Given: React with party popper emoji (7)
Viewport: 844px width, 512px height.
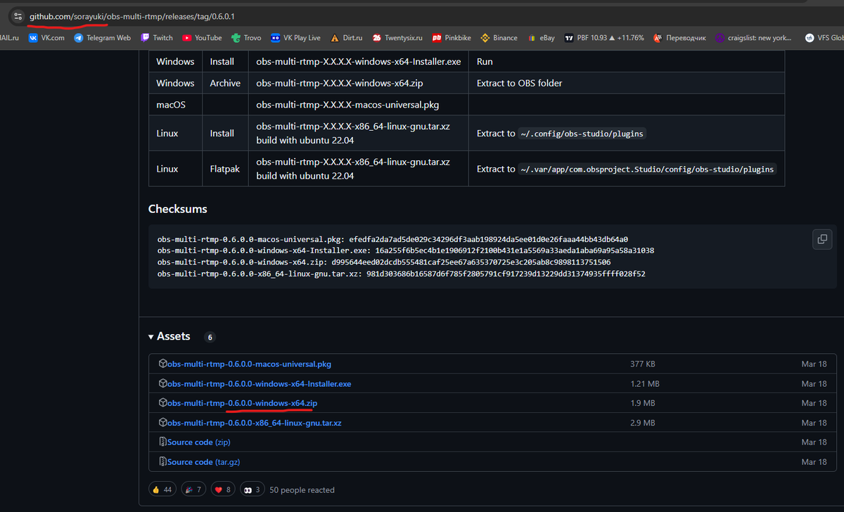Looking at the screenshot, I should point(193,489).
